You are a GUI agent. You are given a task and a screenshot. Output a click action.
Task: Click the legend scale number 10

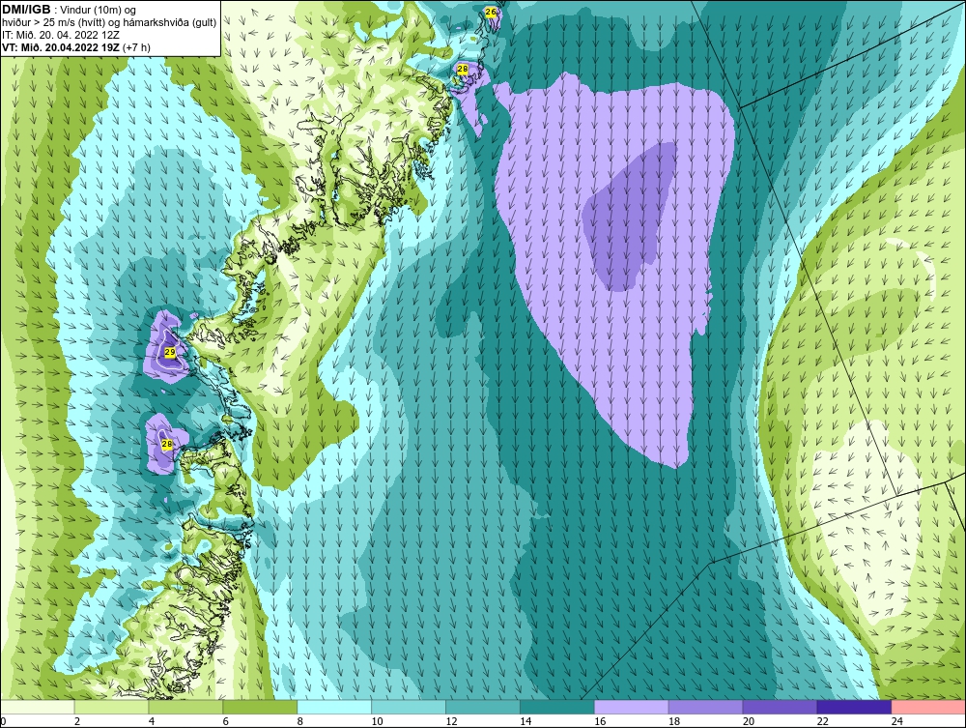point(377,721)
